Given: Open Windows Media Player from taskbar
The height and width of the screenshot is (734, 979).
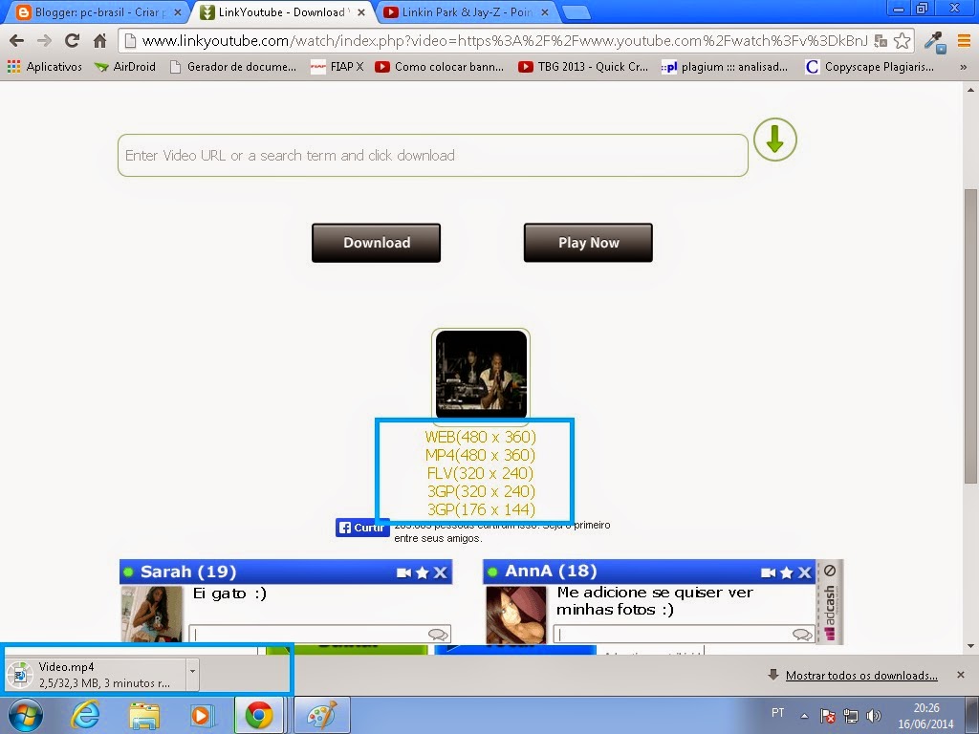Looking at the screenshot, I should pyautogui.click(x=202, y=715).
